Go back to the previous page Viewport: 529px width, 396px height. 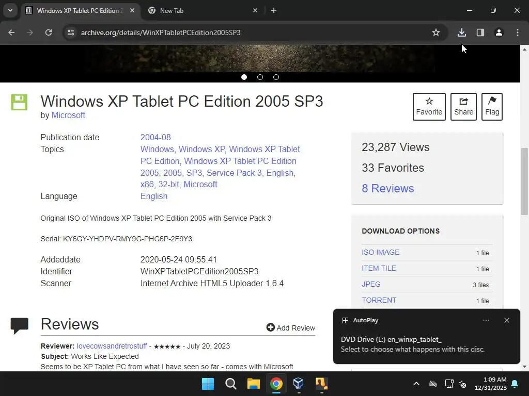tap(11, 32)
